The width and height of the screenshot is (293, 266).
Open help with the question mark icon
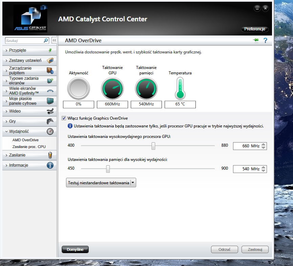click(x=265, y=41)
